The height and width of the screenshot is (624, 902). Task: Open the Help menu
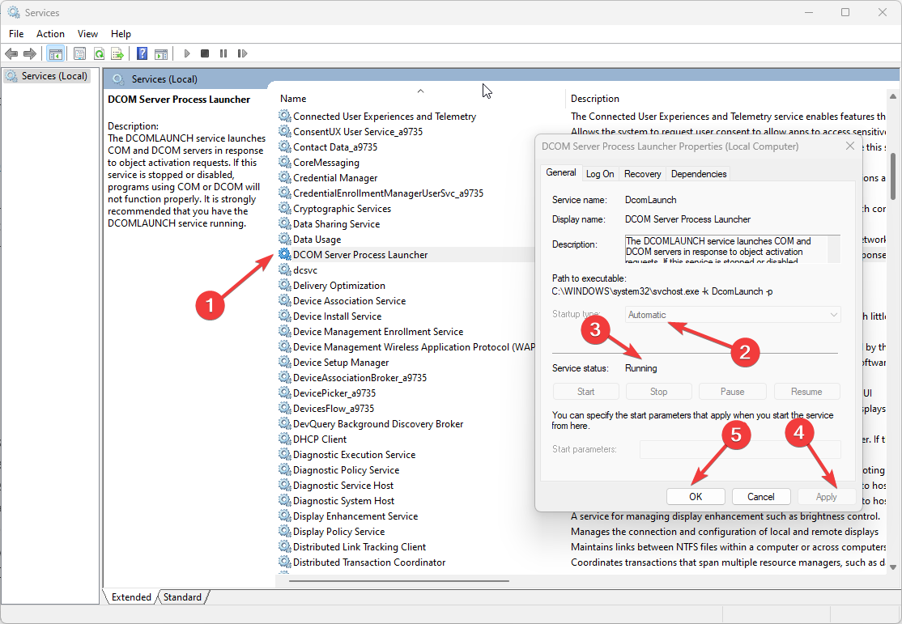[x=121, y=34]
